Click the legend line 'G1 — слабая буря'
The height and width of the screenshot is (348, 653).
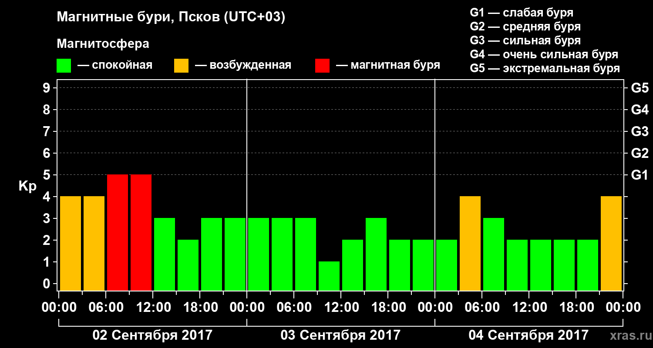tap(522, 13)
